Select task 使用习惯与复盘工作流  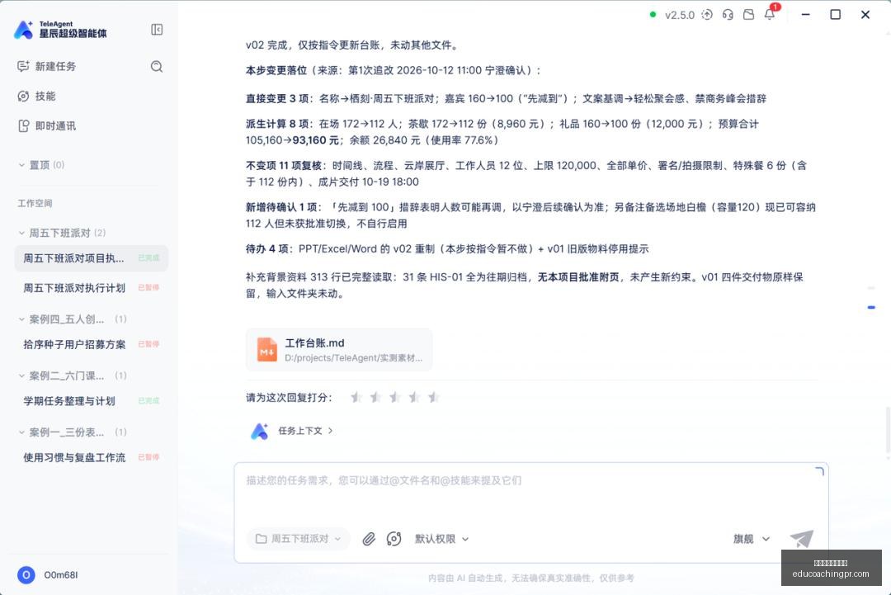tap(92, 457)
